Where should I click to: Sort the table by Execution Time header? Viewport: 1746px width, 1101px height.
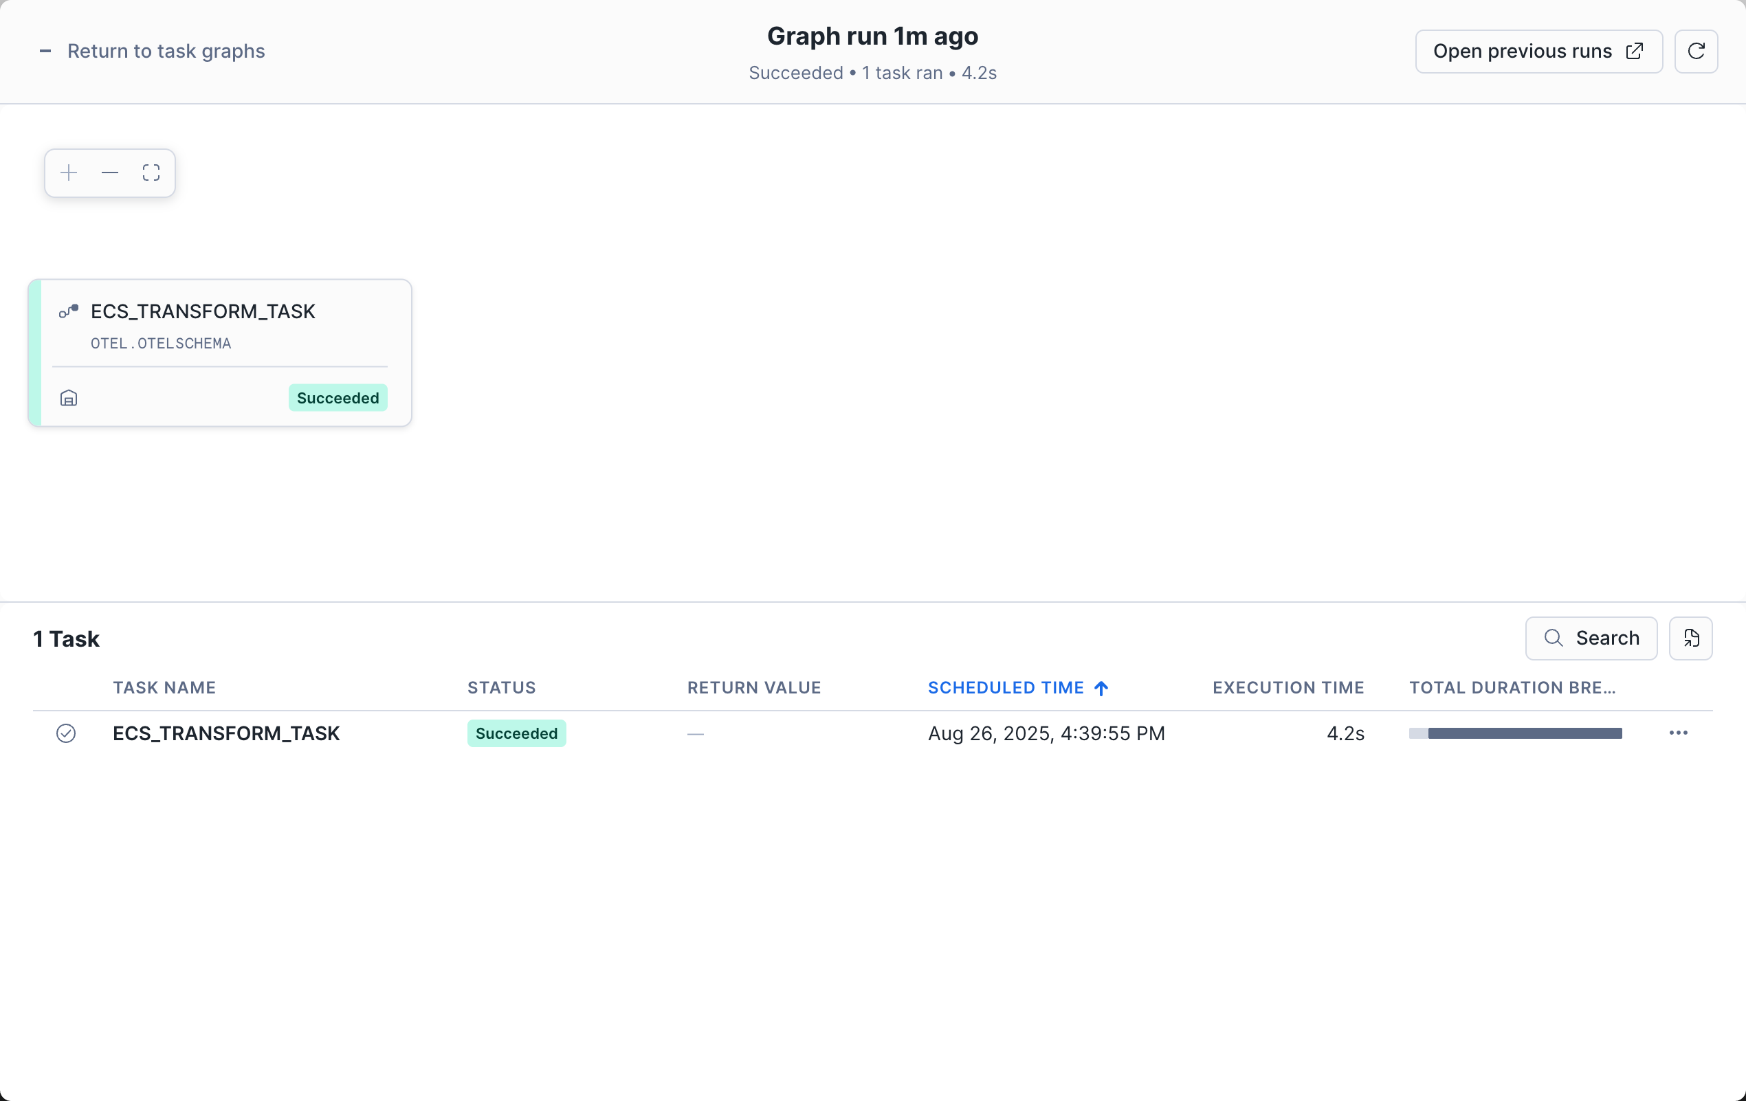click(1288, 688)
